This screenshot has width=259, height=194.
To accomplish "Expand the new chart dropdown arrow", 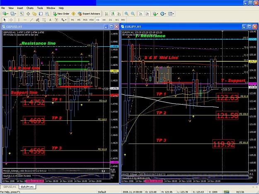I will coord(7,14).
